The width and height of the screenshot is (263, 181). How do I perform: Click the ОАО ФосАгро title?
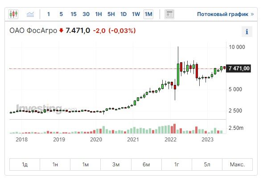33,31
